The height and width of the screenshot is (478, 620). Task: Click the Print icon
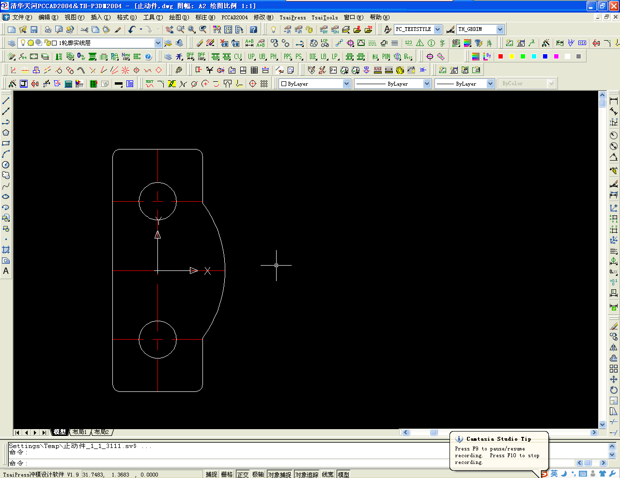[48, 30]
